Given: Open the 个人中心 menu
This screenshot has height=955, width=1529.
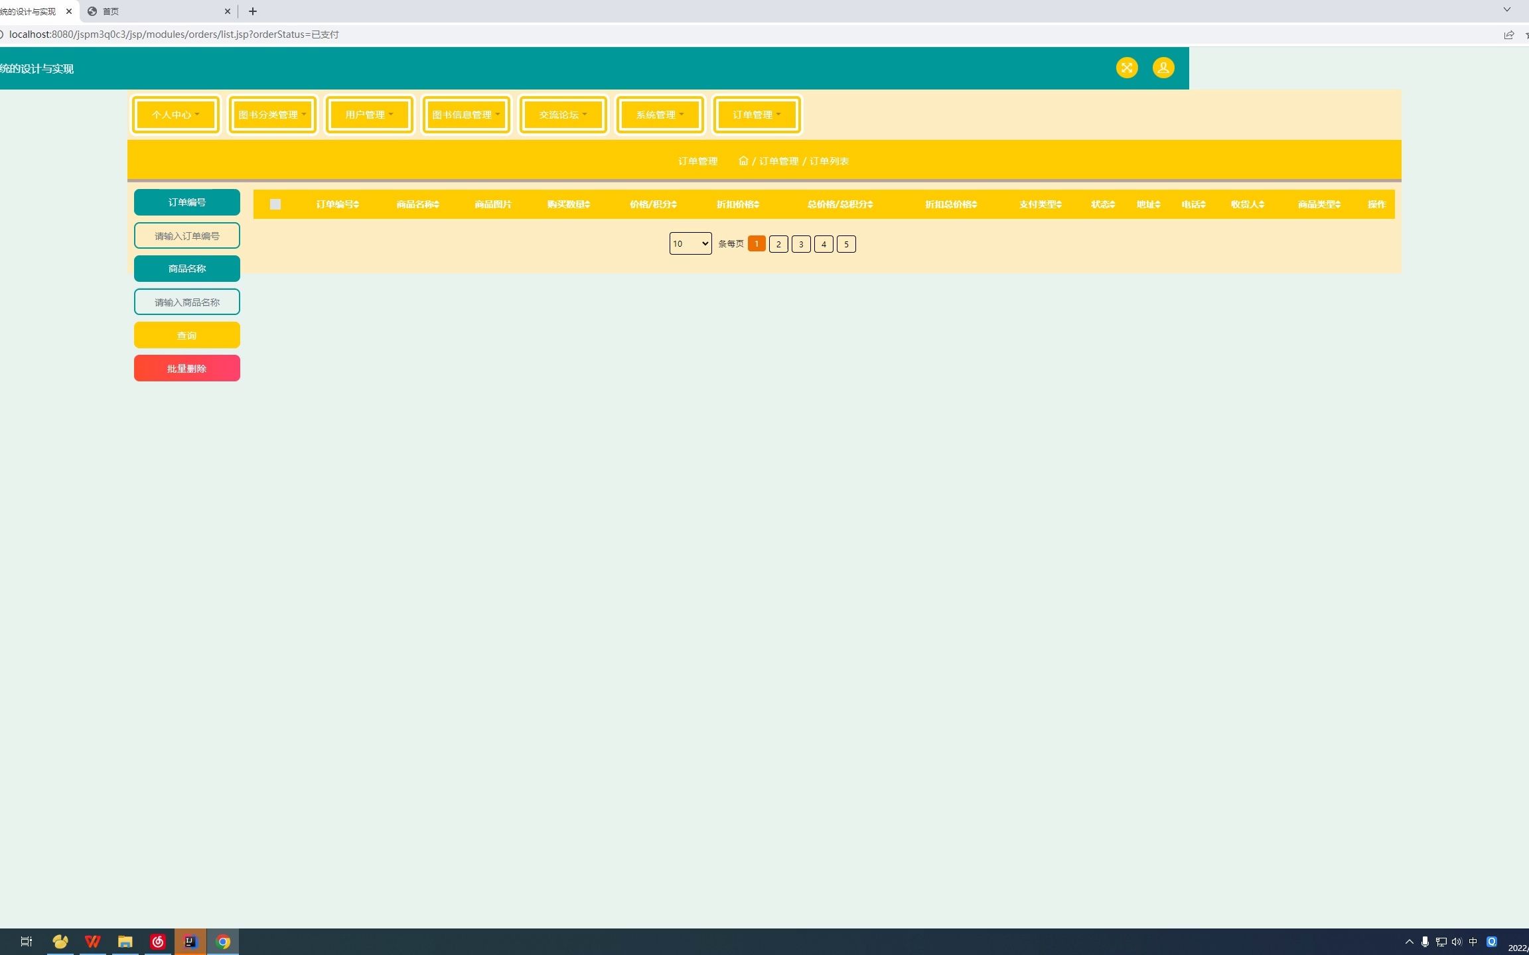Looking at the screenshot, I should [175, 115].
